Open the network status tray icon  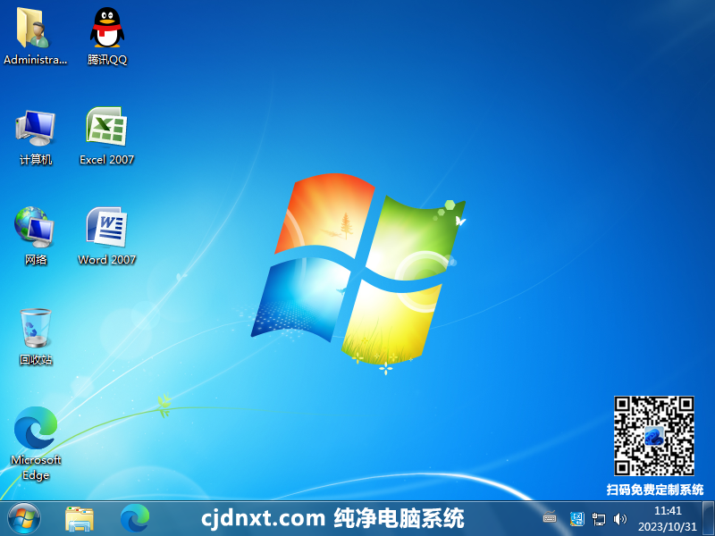click(598, 519)
